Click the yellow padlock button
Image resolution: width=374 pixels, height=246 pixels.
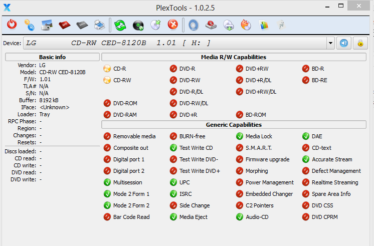pos(360,43)
